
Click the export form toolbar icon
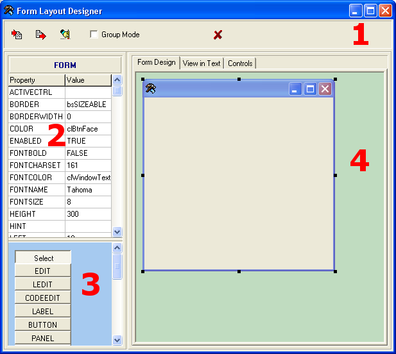click(41, 35)
